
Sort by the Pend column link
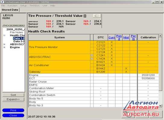point(119,37)
